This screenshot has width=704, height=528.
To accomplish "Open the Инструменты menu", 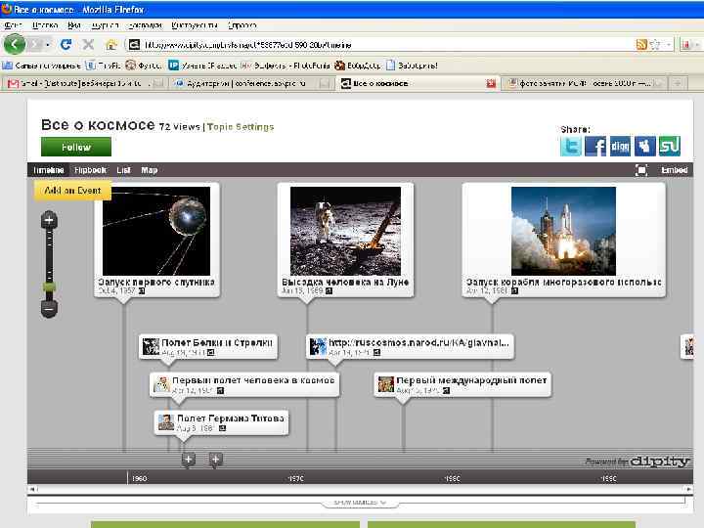I will point(195,25).
